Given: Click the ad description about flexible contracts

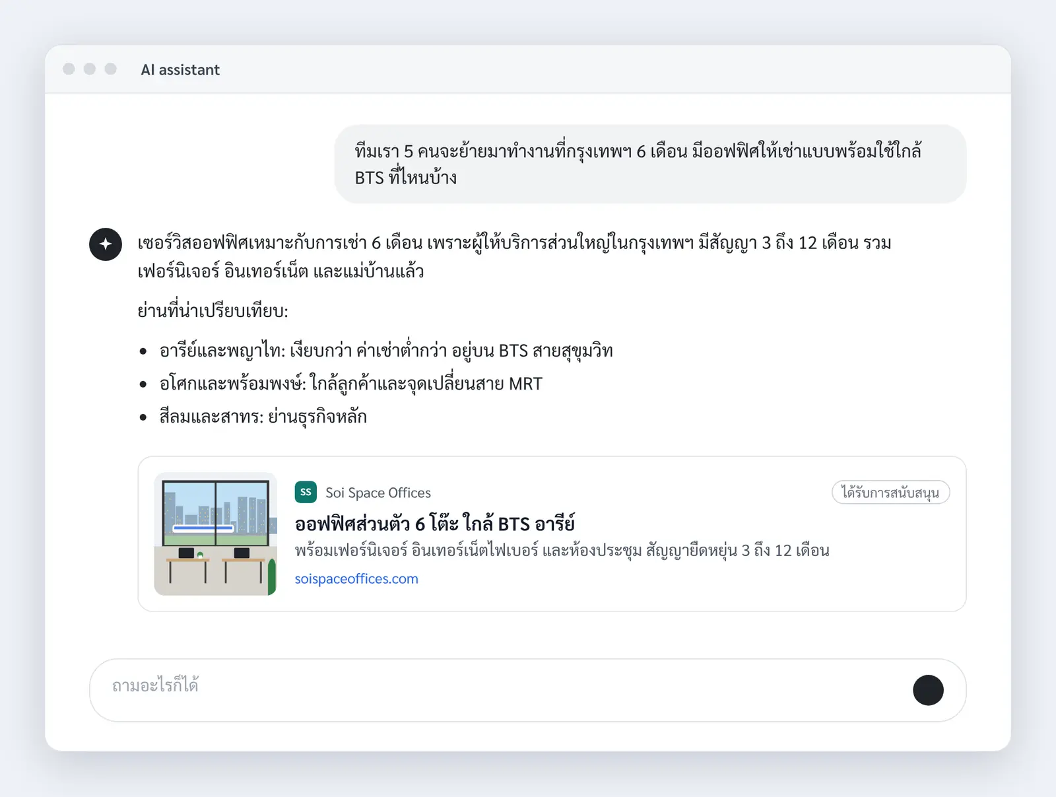Looking at the screenshot, I should point(562,551).
